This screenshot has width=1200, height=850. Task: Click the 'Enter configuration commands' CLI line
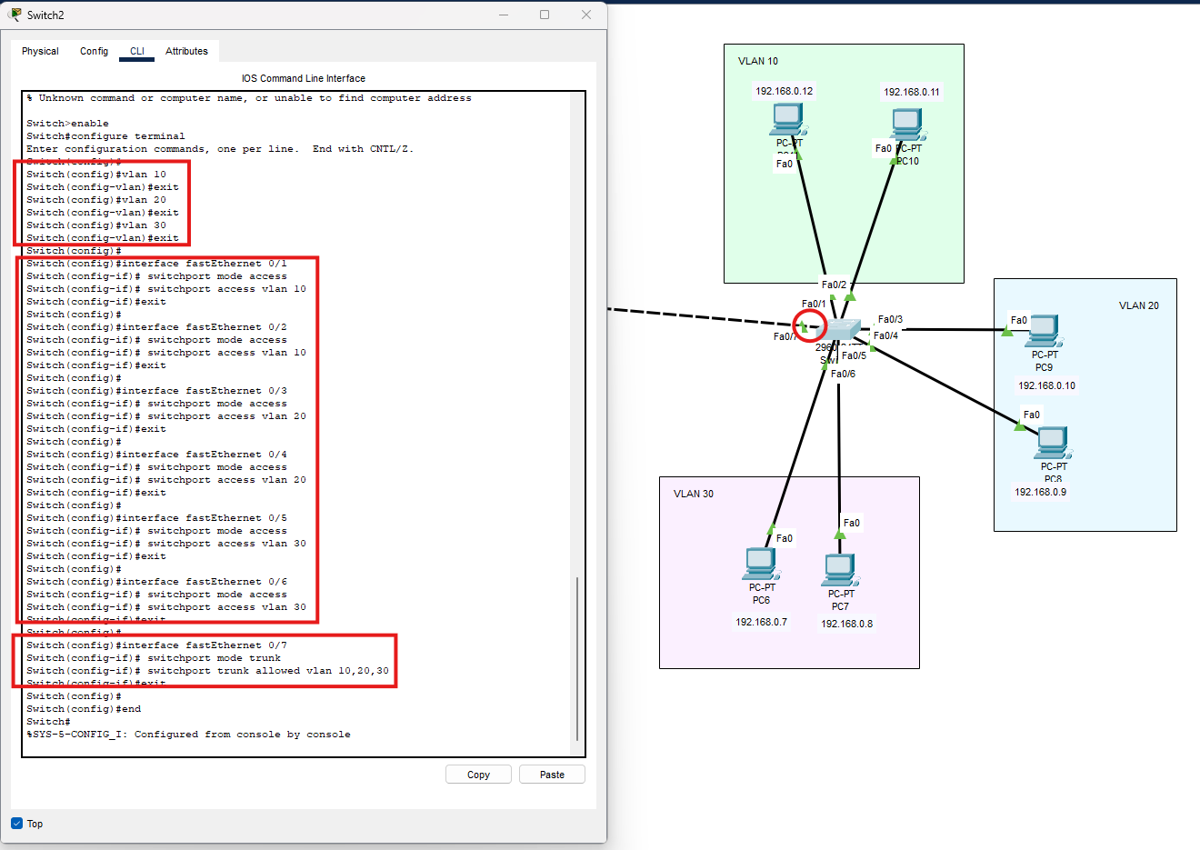(220, 149)
